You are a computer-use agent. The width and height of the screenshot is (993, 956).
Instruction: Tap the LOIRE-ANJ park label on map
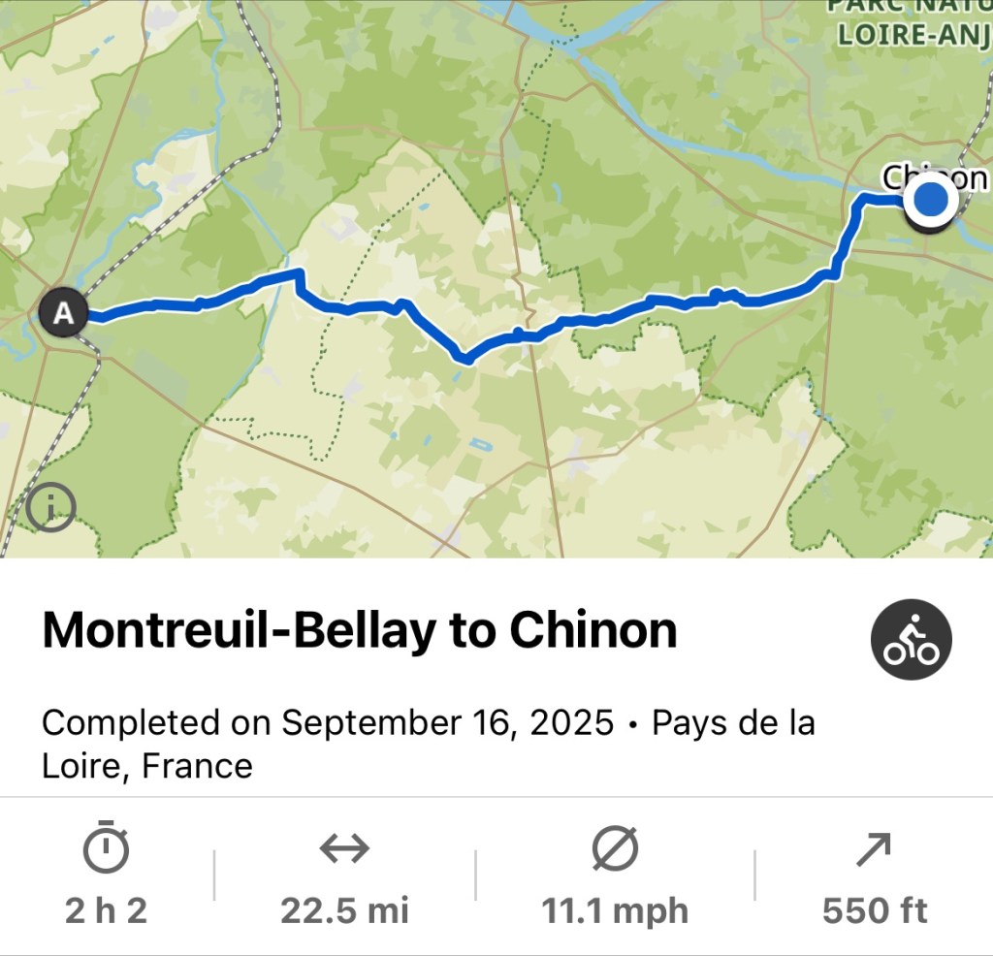(x=913, y=36)
